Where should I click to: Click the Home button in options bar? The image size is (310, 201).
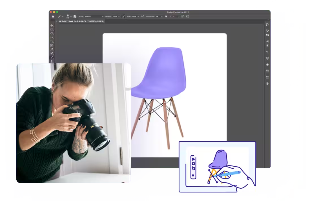[53, 16]
